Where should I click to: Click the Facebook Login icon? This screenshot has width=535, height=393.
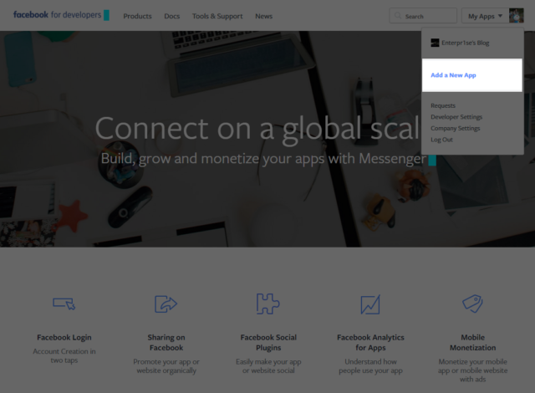(64, 304)
